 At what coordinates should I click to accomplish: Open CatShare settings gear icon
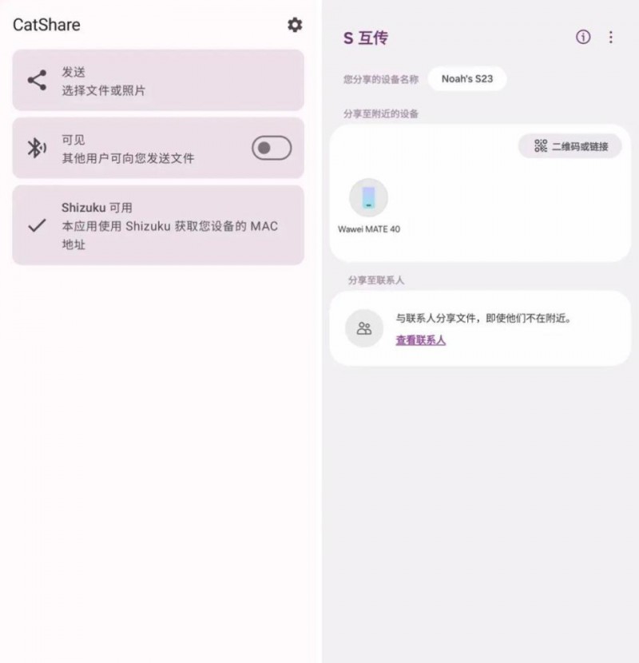[x=295, y=25]
